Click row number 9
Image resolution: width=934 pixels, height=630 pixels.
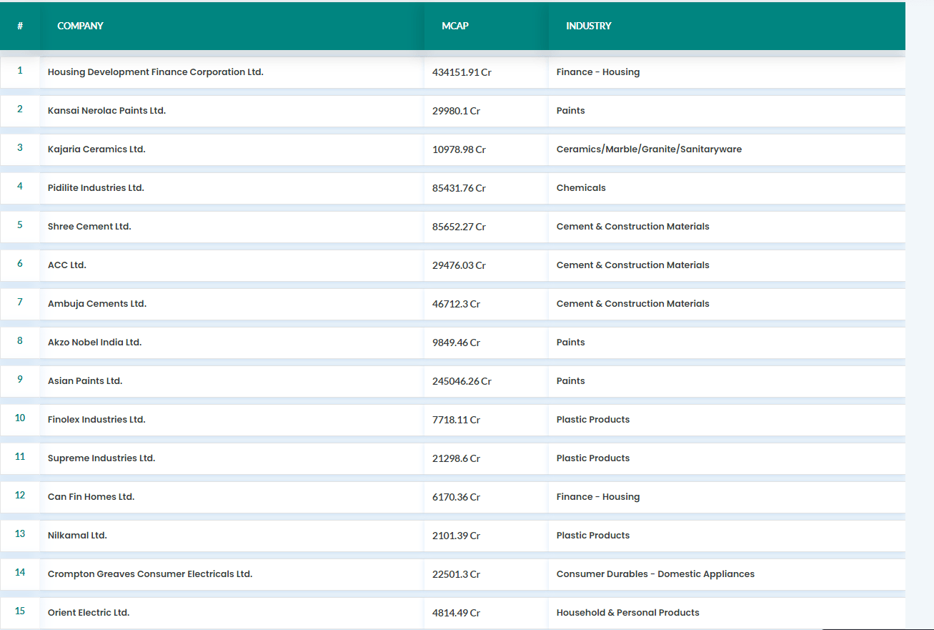pos(20,380)
